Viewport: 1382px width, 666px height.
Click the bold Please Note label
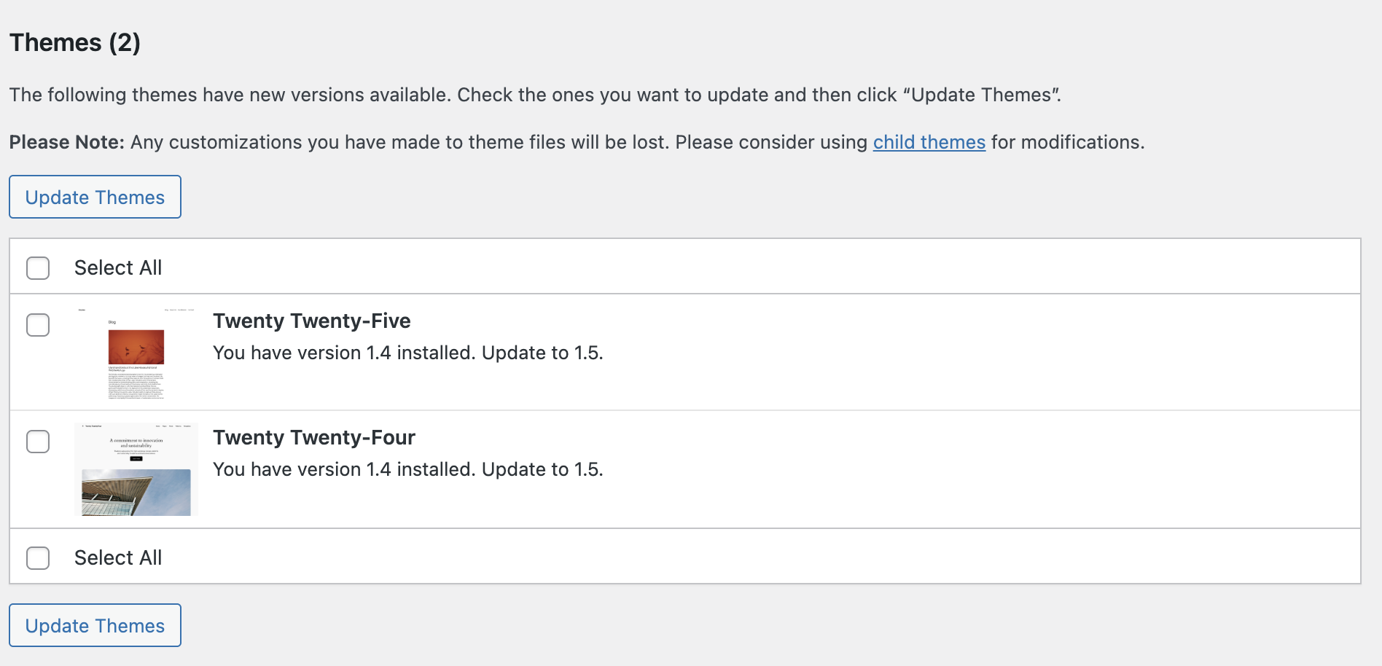67,142
